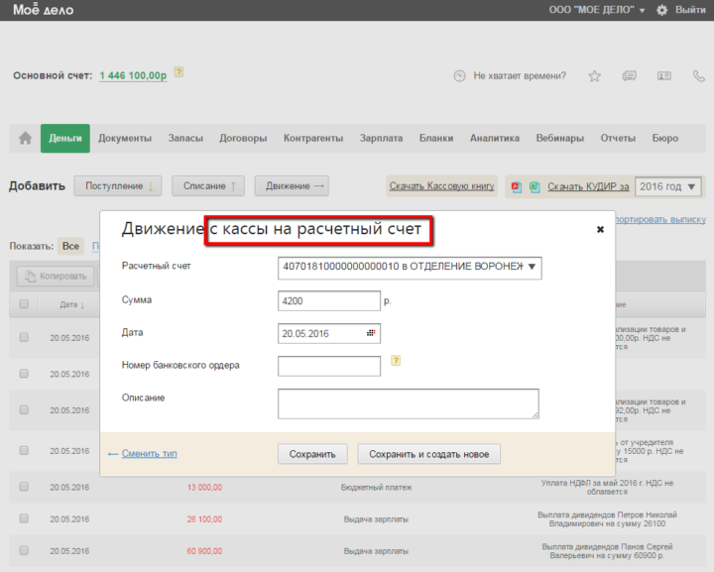Check the first 20.05.2016 row checkbox
The height and width of the screenshot is (572, 714).
coord(24,337)
